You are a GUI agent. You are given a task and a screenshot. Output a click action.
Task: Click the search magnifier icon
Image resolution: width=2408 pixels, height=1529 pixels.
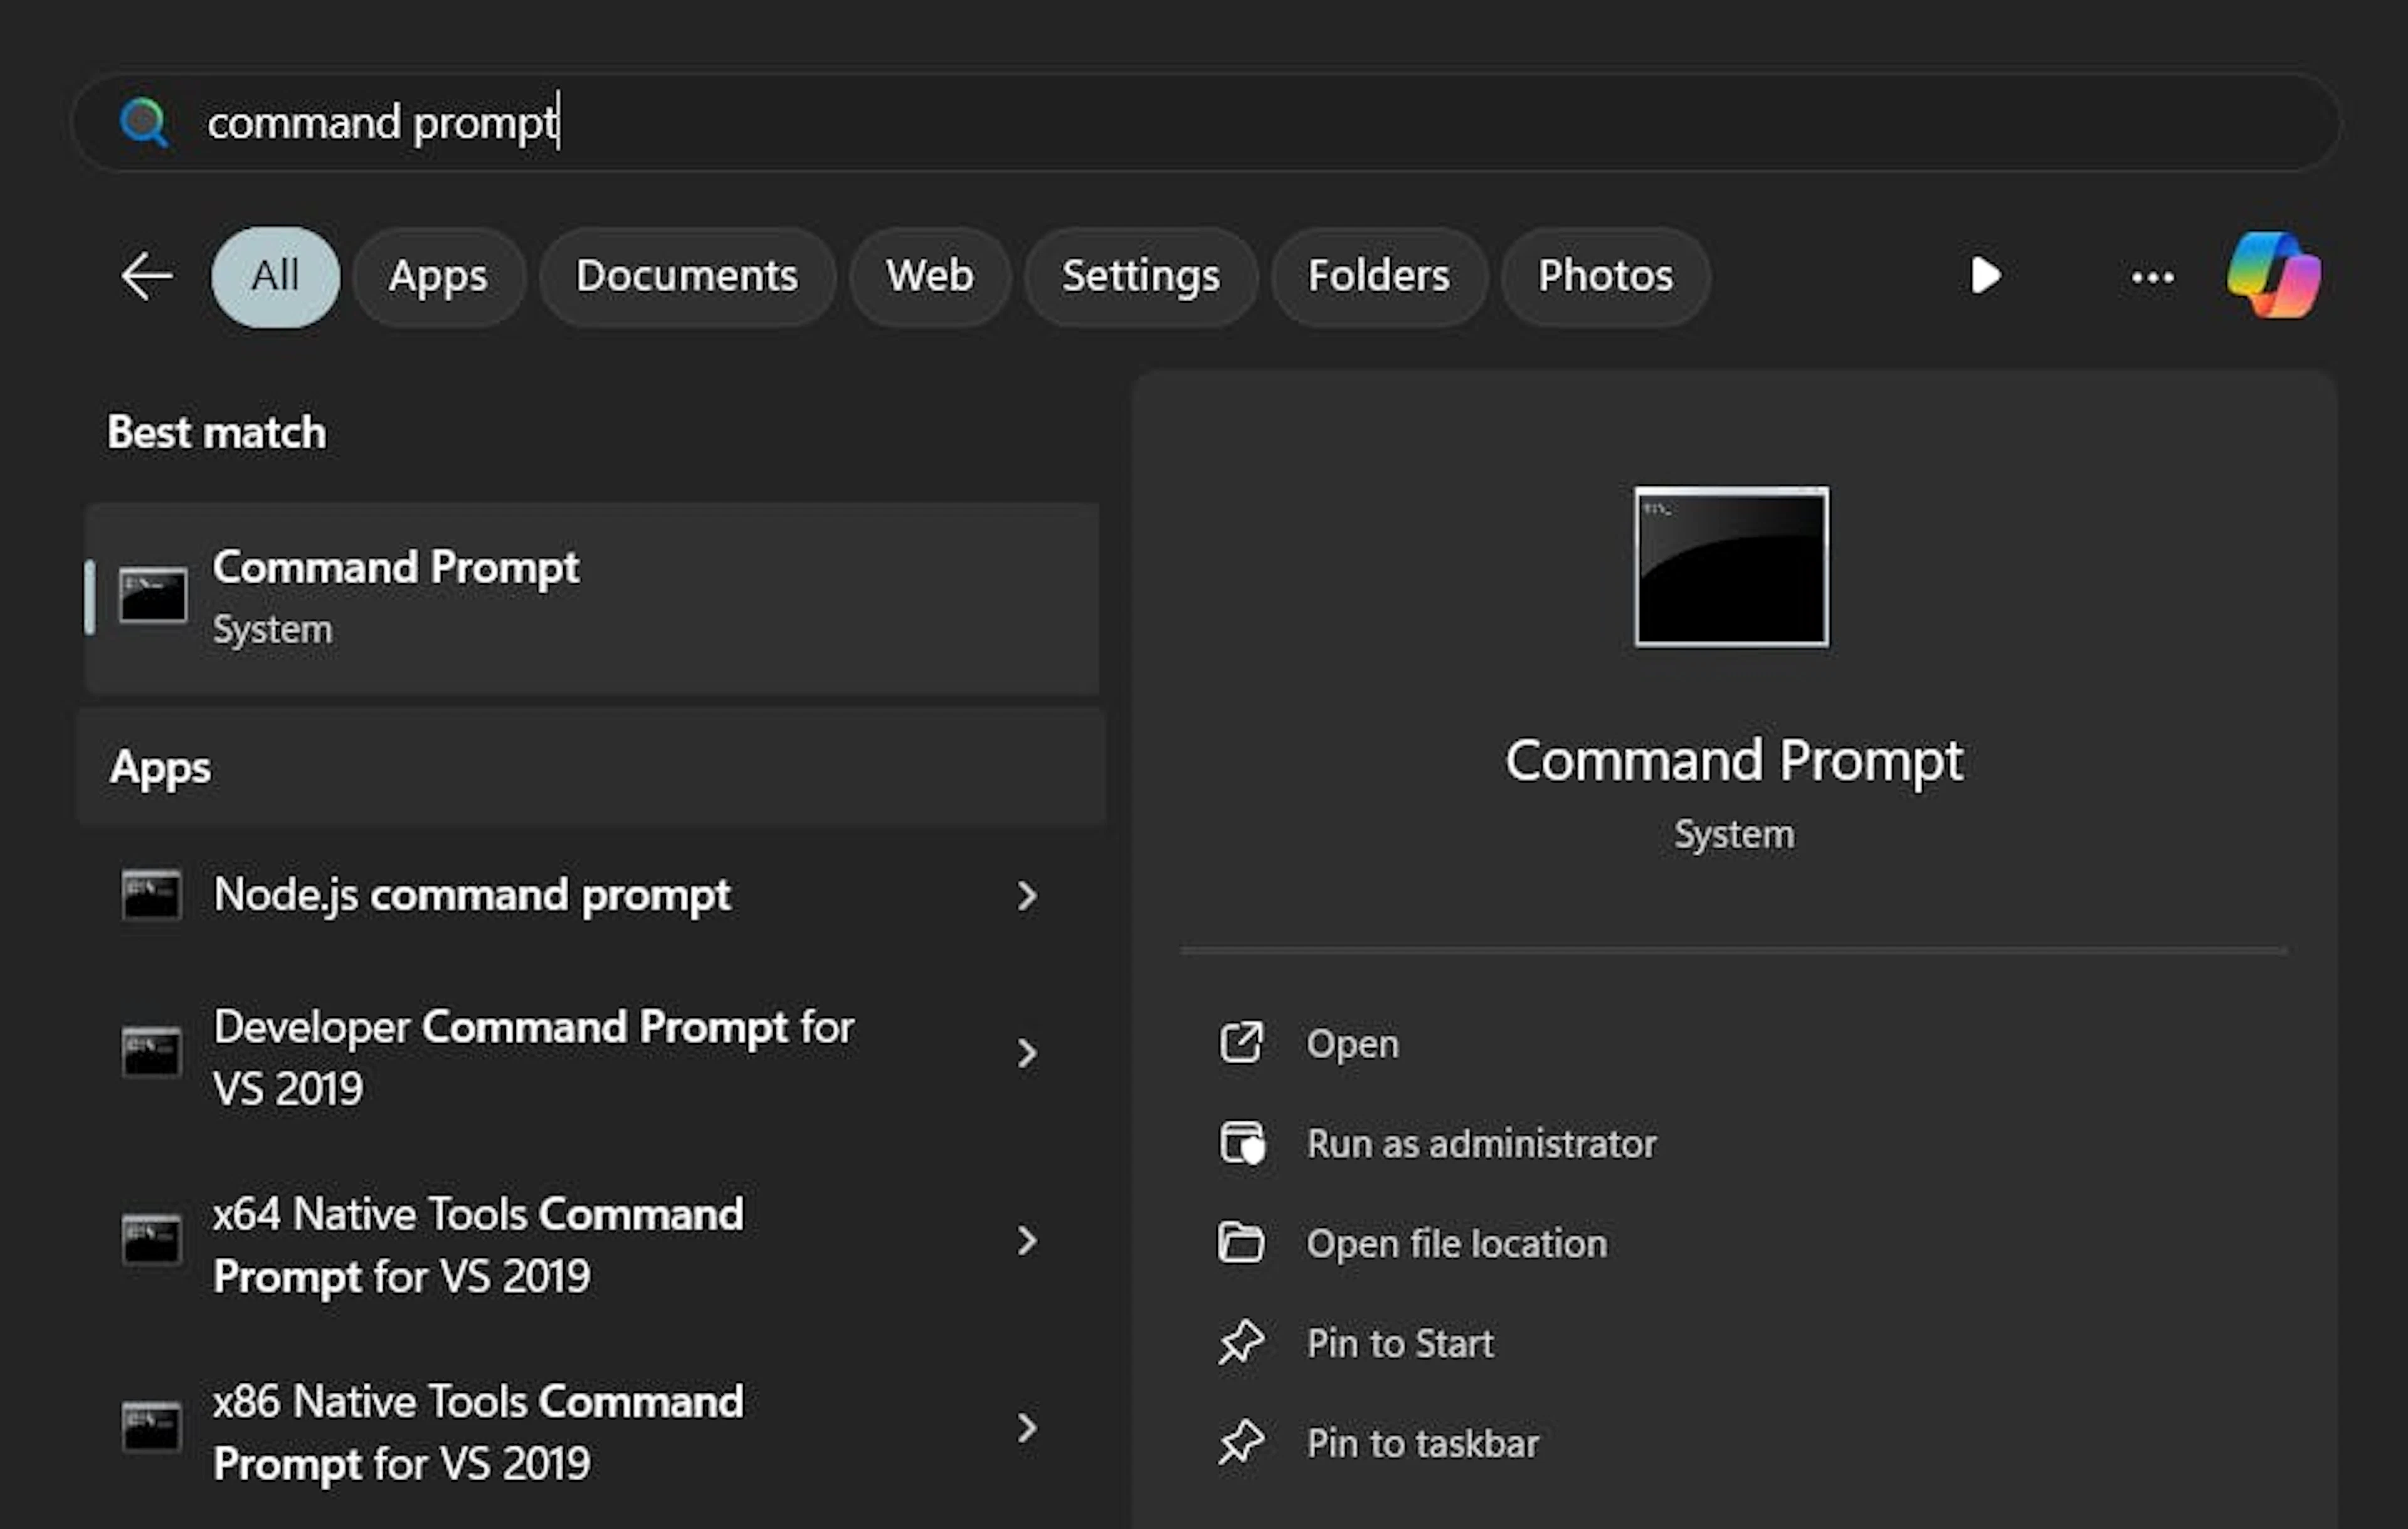pos(144,123)
